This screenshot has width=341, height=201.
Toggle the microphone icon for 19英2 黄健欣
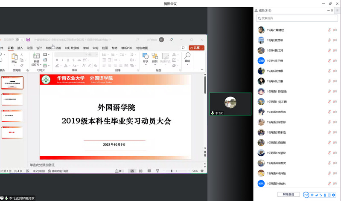[329, 30]
